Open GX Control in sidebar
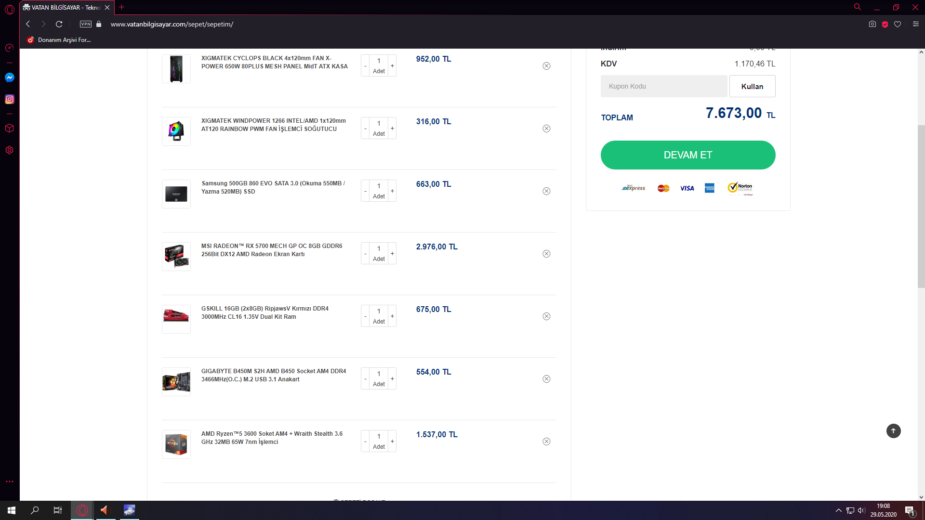Screen dimensions: 925x520 tap(10, 48)
